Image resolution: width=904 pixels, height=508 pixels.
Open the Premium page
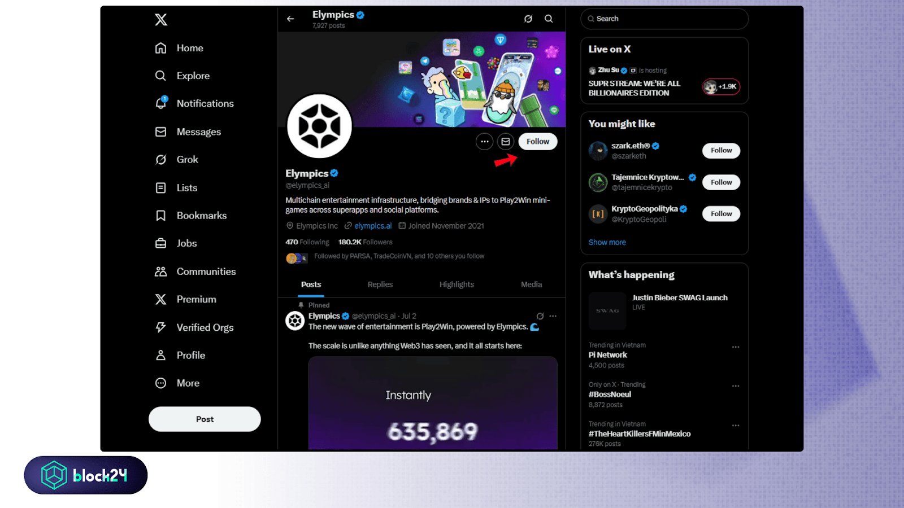coord(185,299)
